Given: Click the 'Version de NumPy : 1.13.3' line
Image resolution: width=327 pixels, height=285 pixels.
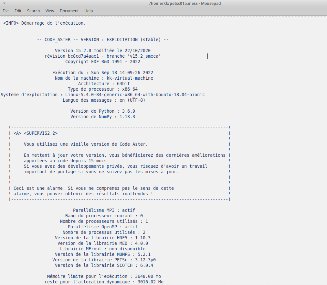Looking at the screenshot, I should pyautogui.click(x=103, y=117).
